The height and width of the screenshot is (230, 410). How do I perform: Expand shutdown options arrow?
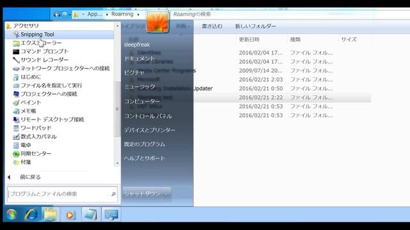(x=167, y=194)
